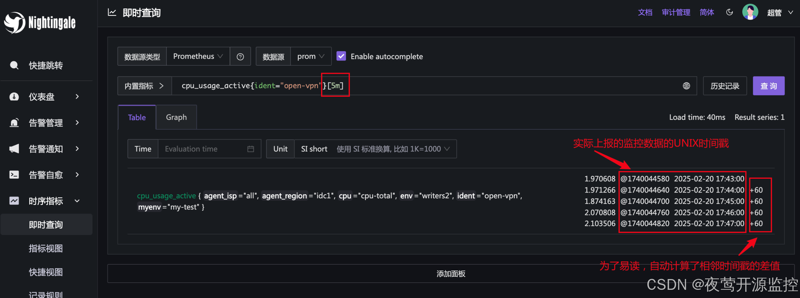The image size is (800, 298).
Task: Click the Nightingale logo
Action: (x=40, y=23)
